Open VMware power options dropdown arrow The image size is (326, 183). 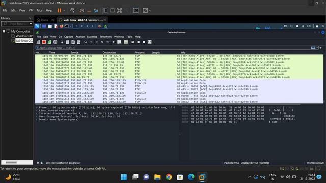click(64, 10)
